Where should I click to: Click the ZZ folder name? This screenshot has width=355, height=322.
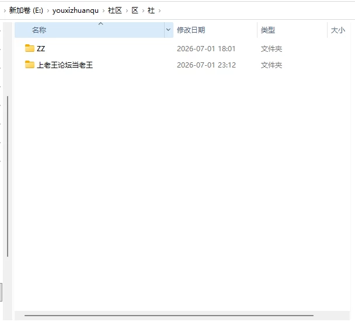coord(41,48)
